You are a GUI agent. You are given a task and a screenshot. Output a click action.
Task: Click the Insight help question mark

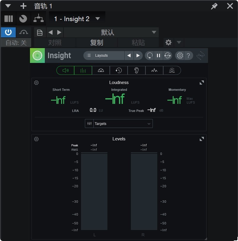[x=188, y=56]
